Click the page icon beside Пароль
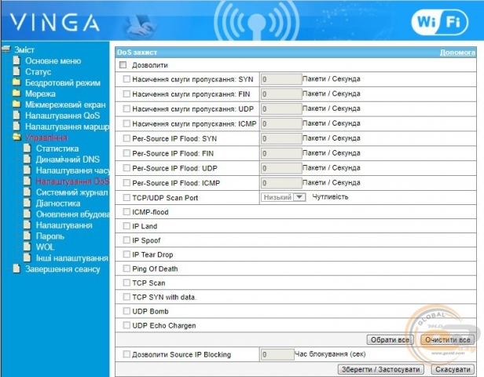 (27, 236)
